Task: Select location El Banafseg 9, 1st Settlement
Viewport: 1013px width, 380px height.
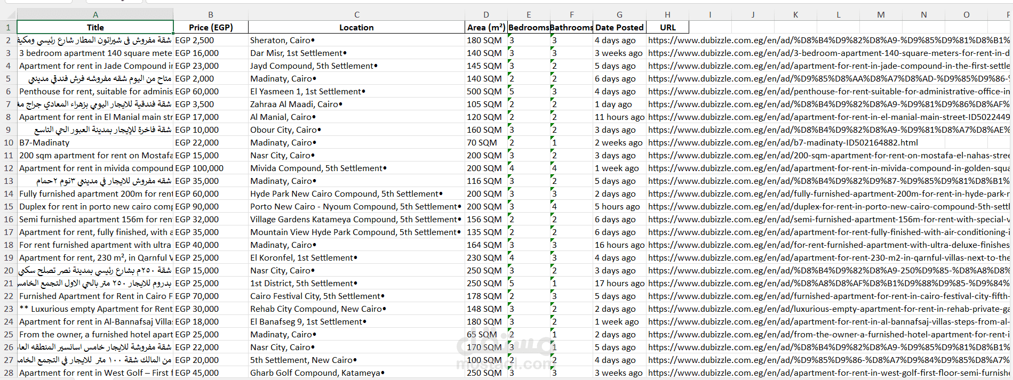Action: click(x=356, y=321)
